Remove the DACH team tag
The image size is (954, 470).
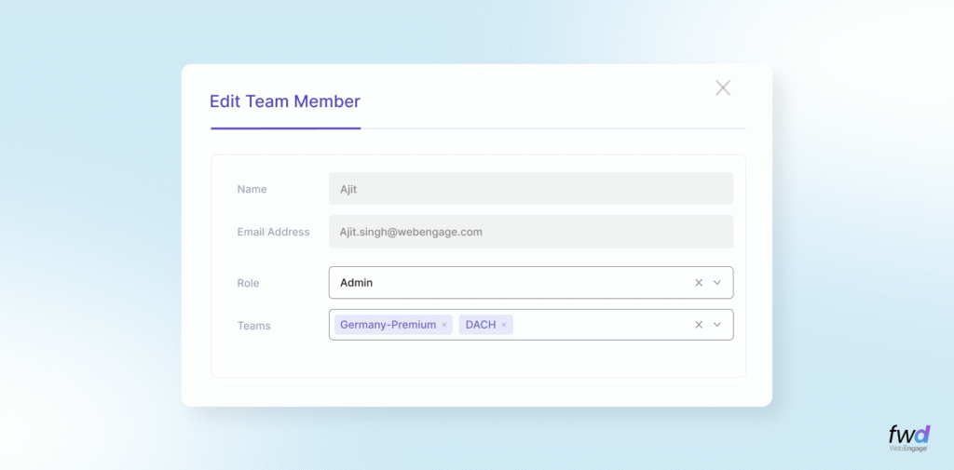pos(504,325)
